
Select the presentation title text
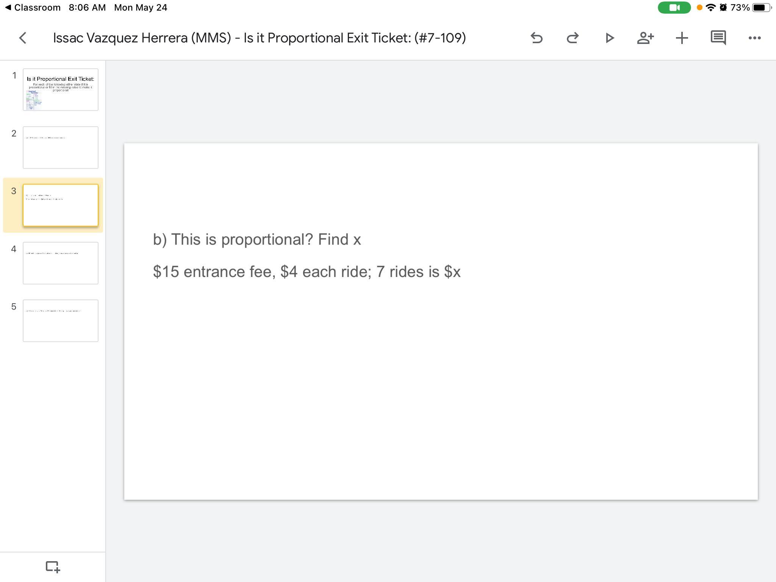tap(259, 38)
